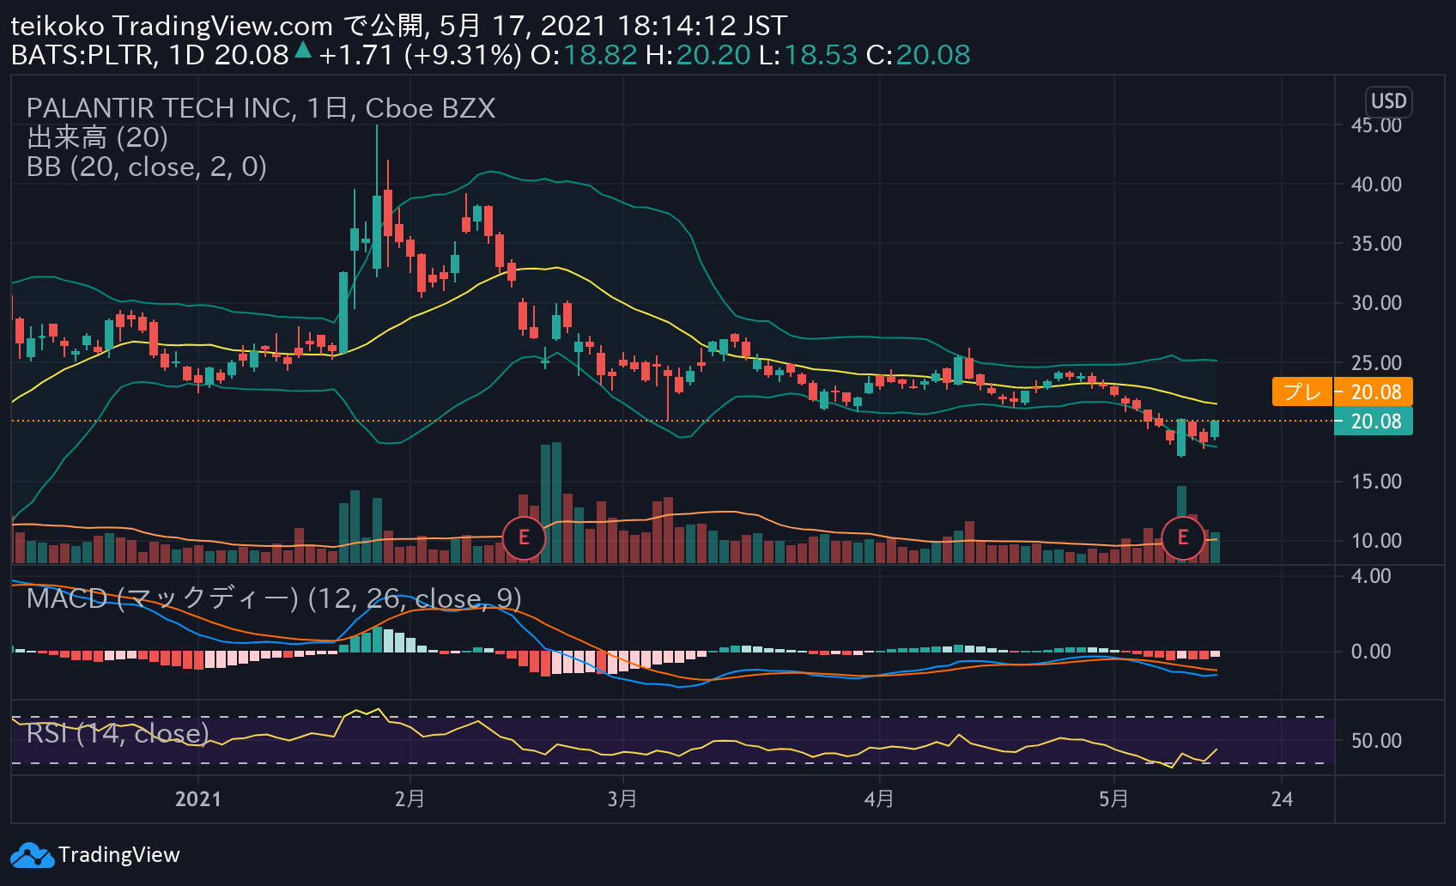Click the 出来高 (20) volume indicator label
The height and width of the screenshot is (886, 1456).
point(98,137)
